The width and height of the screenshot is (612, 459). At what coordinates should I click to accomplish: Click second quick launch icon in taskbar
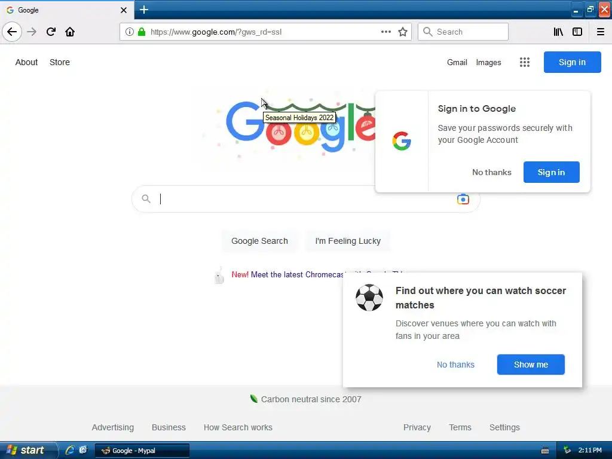(82, 450)
